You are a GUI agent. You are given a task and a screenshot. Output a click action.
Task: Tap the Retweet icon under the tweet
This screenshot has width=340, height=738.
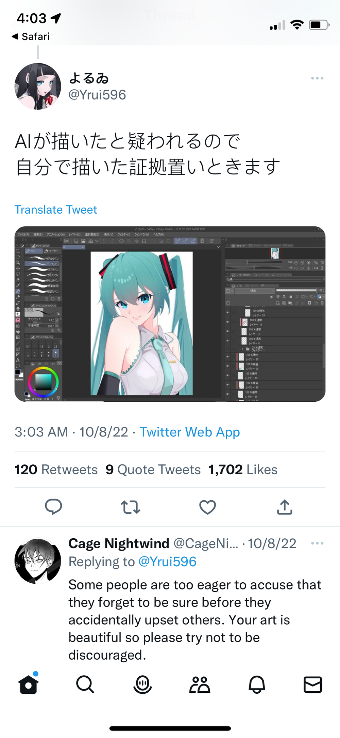pos(130,507)
